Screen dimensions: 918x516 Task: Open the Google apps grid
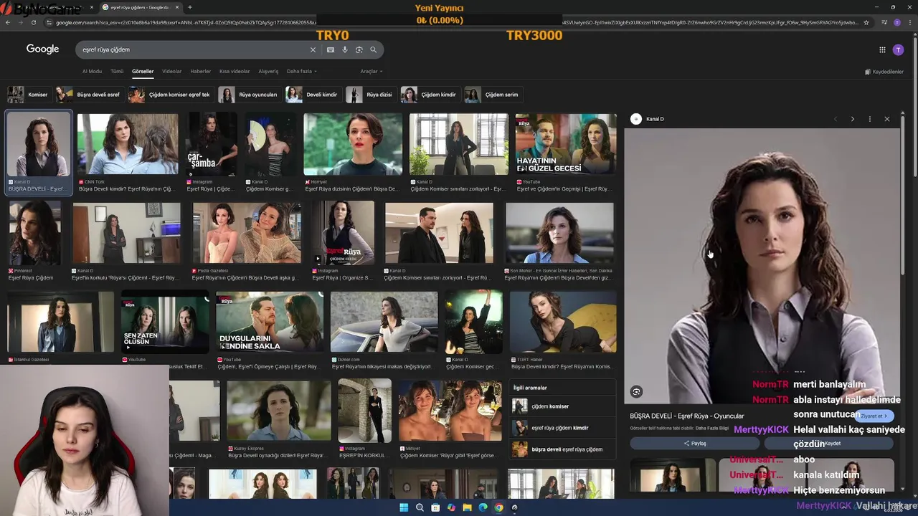882,49
